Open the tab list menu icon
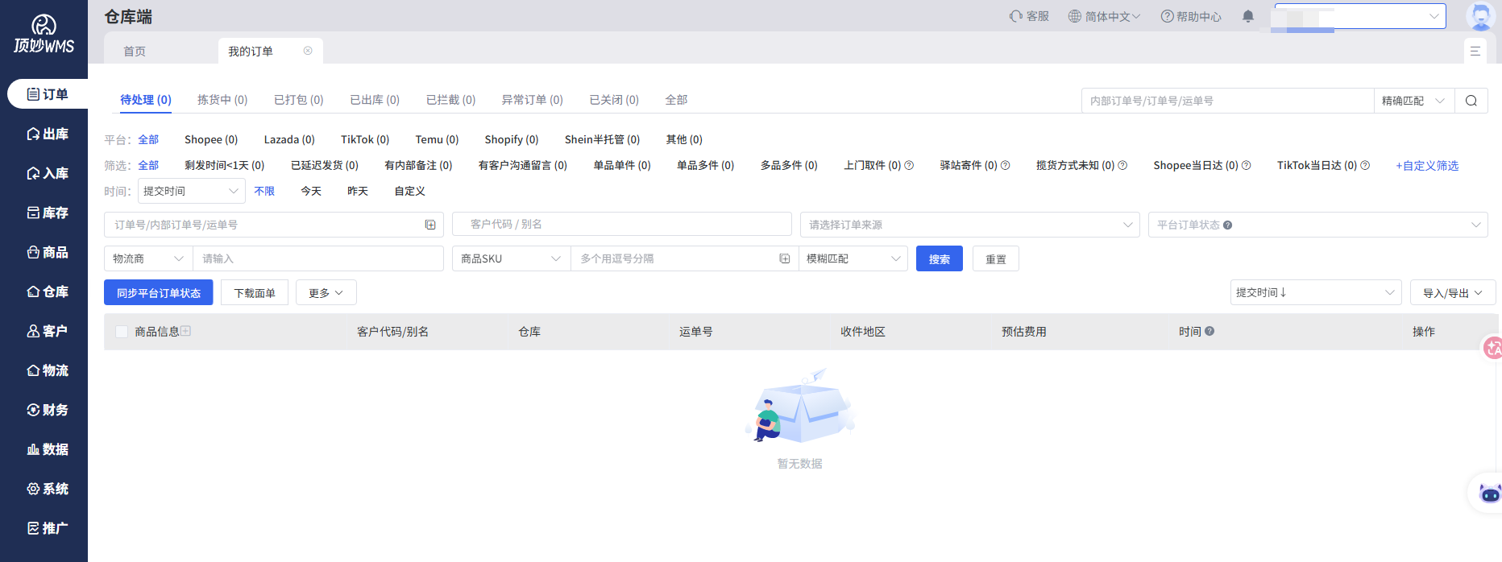 click(x=1475, y=51)
